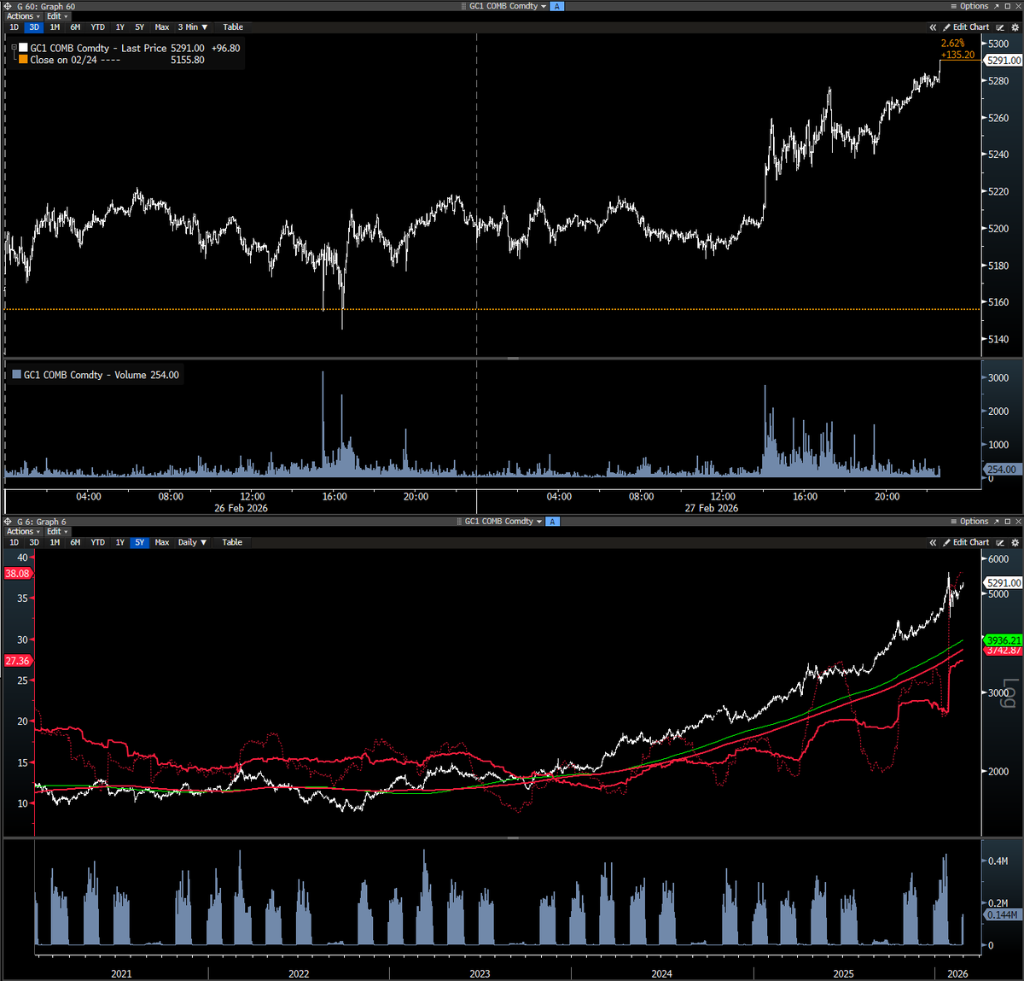Image resolution: width=1024 pixels, height=981 pixels.
Task: Click the 5291.00 last price axis label in Graph 60
Action: coord(1004,61)
